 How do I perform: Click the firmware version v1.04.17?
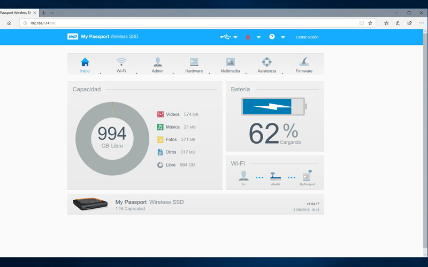click(313, 204)
